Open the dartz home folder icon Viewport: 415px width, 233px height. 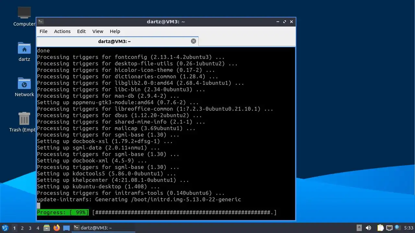[24, 51]
